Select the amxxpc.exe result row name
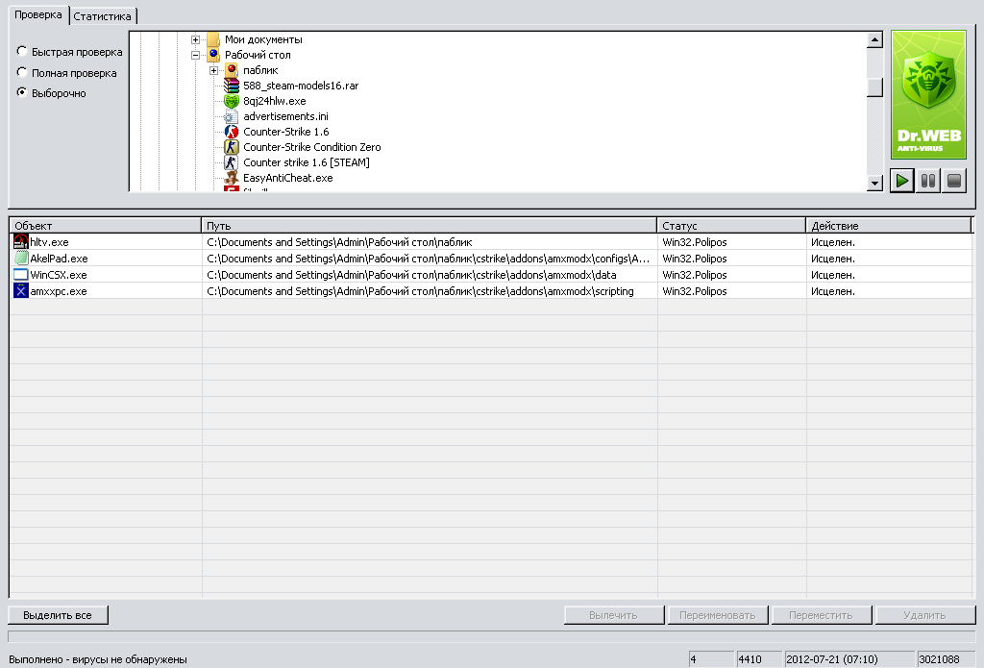This screenshot has width=984, height=668. click(x=59, y=291)
